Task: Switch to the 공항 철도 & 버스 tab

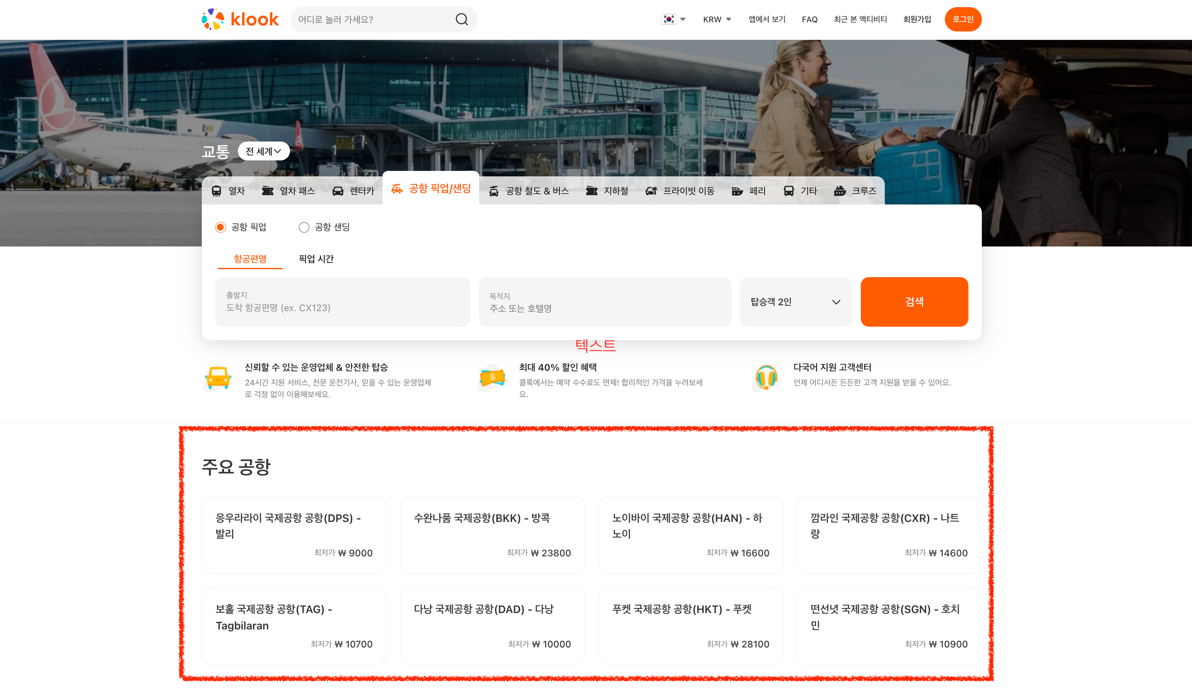Action: pyautogui.click(x=529, y=191)
